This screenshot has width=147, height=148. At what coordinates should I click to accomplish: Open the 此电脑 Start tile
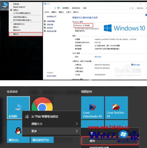pyautogui.click(x=18, y=108)
